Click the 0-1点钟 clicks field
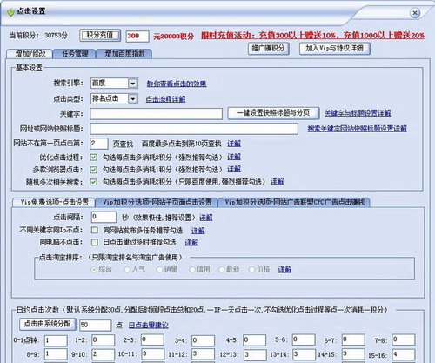 [56, 340]
